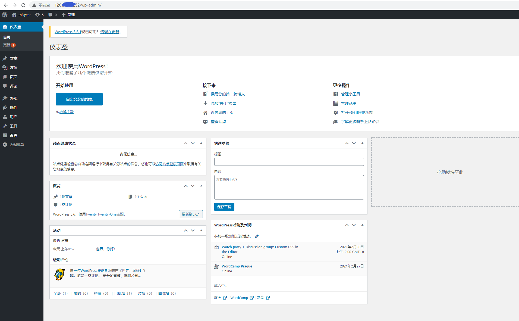Viewport: 519px width, 321px height.
Task: Move 活动 panel up
Action: 186,230
